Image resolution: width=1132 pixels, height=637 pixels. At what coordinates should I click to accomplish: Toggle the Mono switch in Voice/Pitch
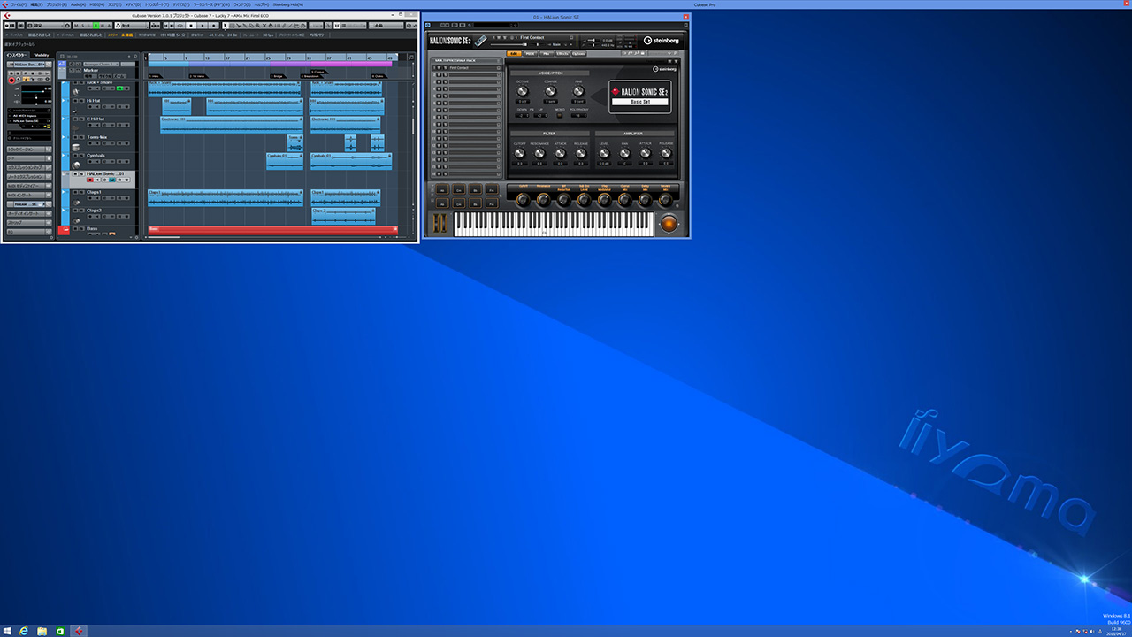click(560, 115)
